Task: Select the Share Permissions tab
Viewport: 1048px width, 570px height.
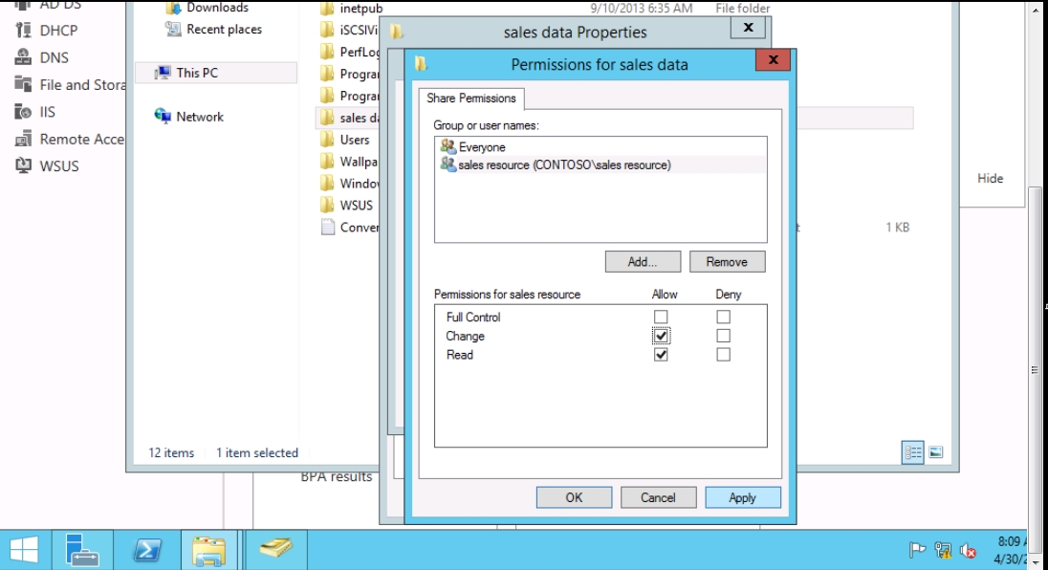Action: tap(471, 99)
